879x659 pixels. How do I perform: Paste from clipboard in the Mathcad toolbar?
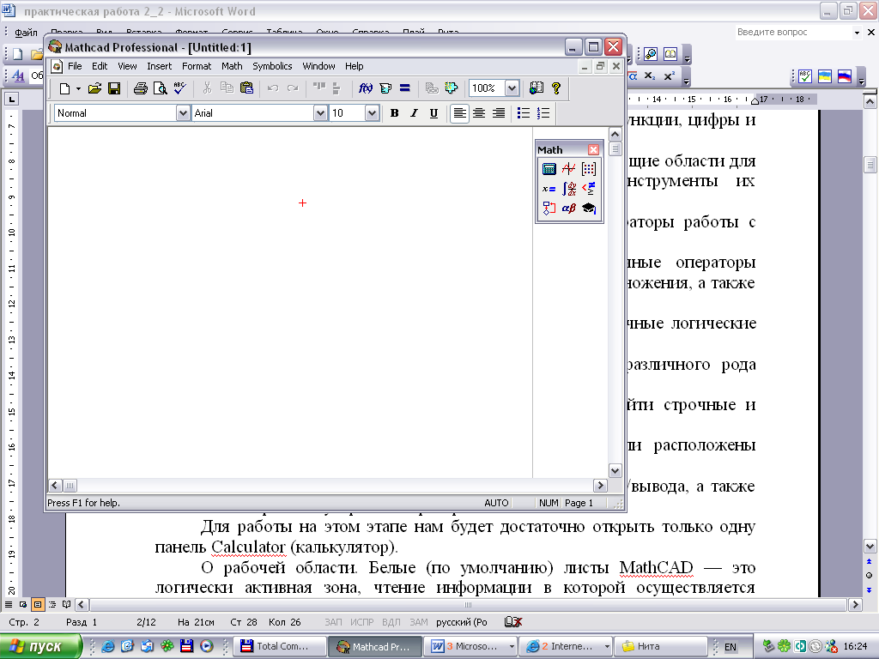pyautogui.click(x=246, y=88)
